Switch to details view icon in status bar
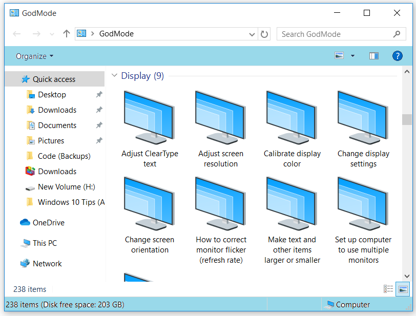Image resolution: width=416 pixels, height=316 pixels. pos(388,289)
